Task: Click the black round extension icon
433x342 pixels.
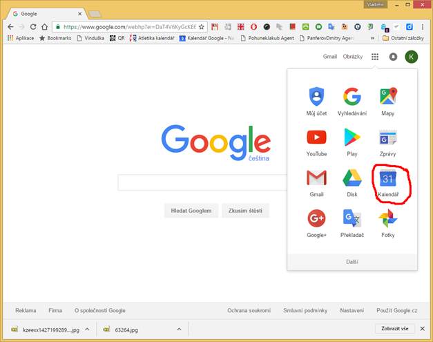Action: [x=267, y=27]
